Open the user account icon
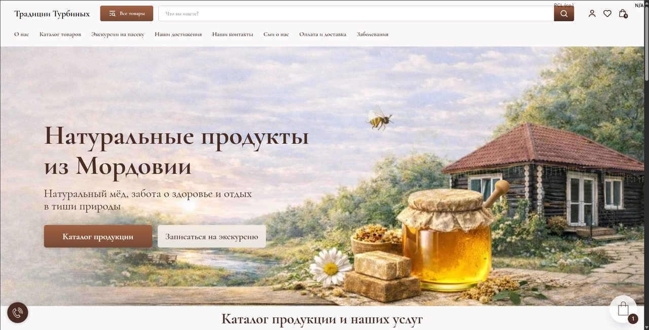 coord(592,14)
